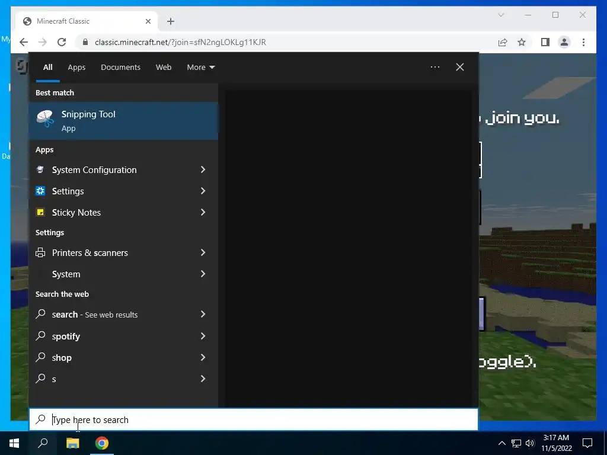Open Sticky Notes app result
Image resolution: width=607 pixels, height=455 pixels.
tap(123, 212)
